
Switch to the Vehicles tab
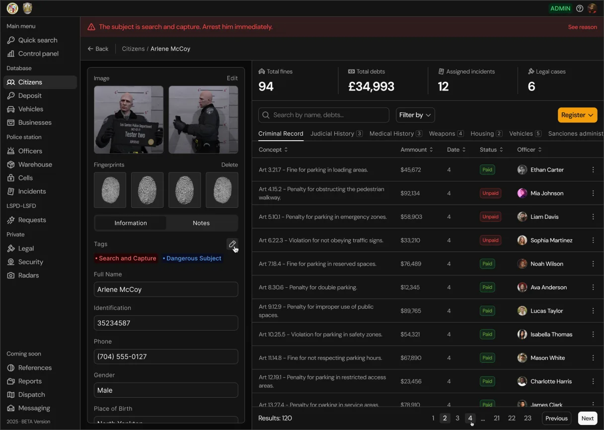coord(525,134)
